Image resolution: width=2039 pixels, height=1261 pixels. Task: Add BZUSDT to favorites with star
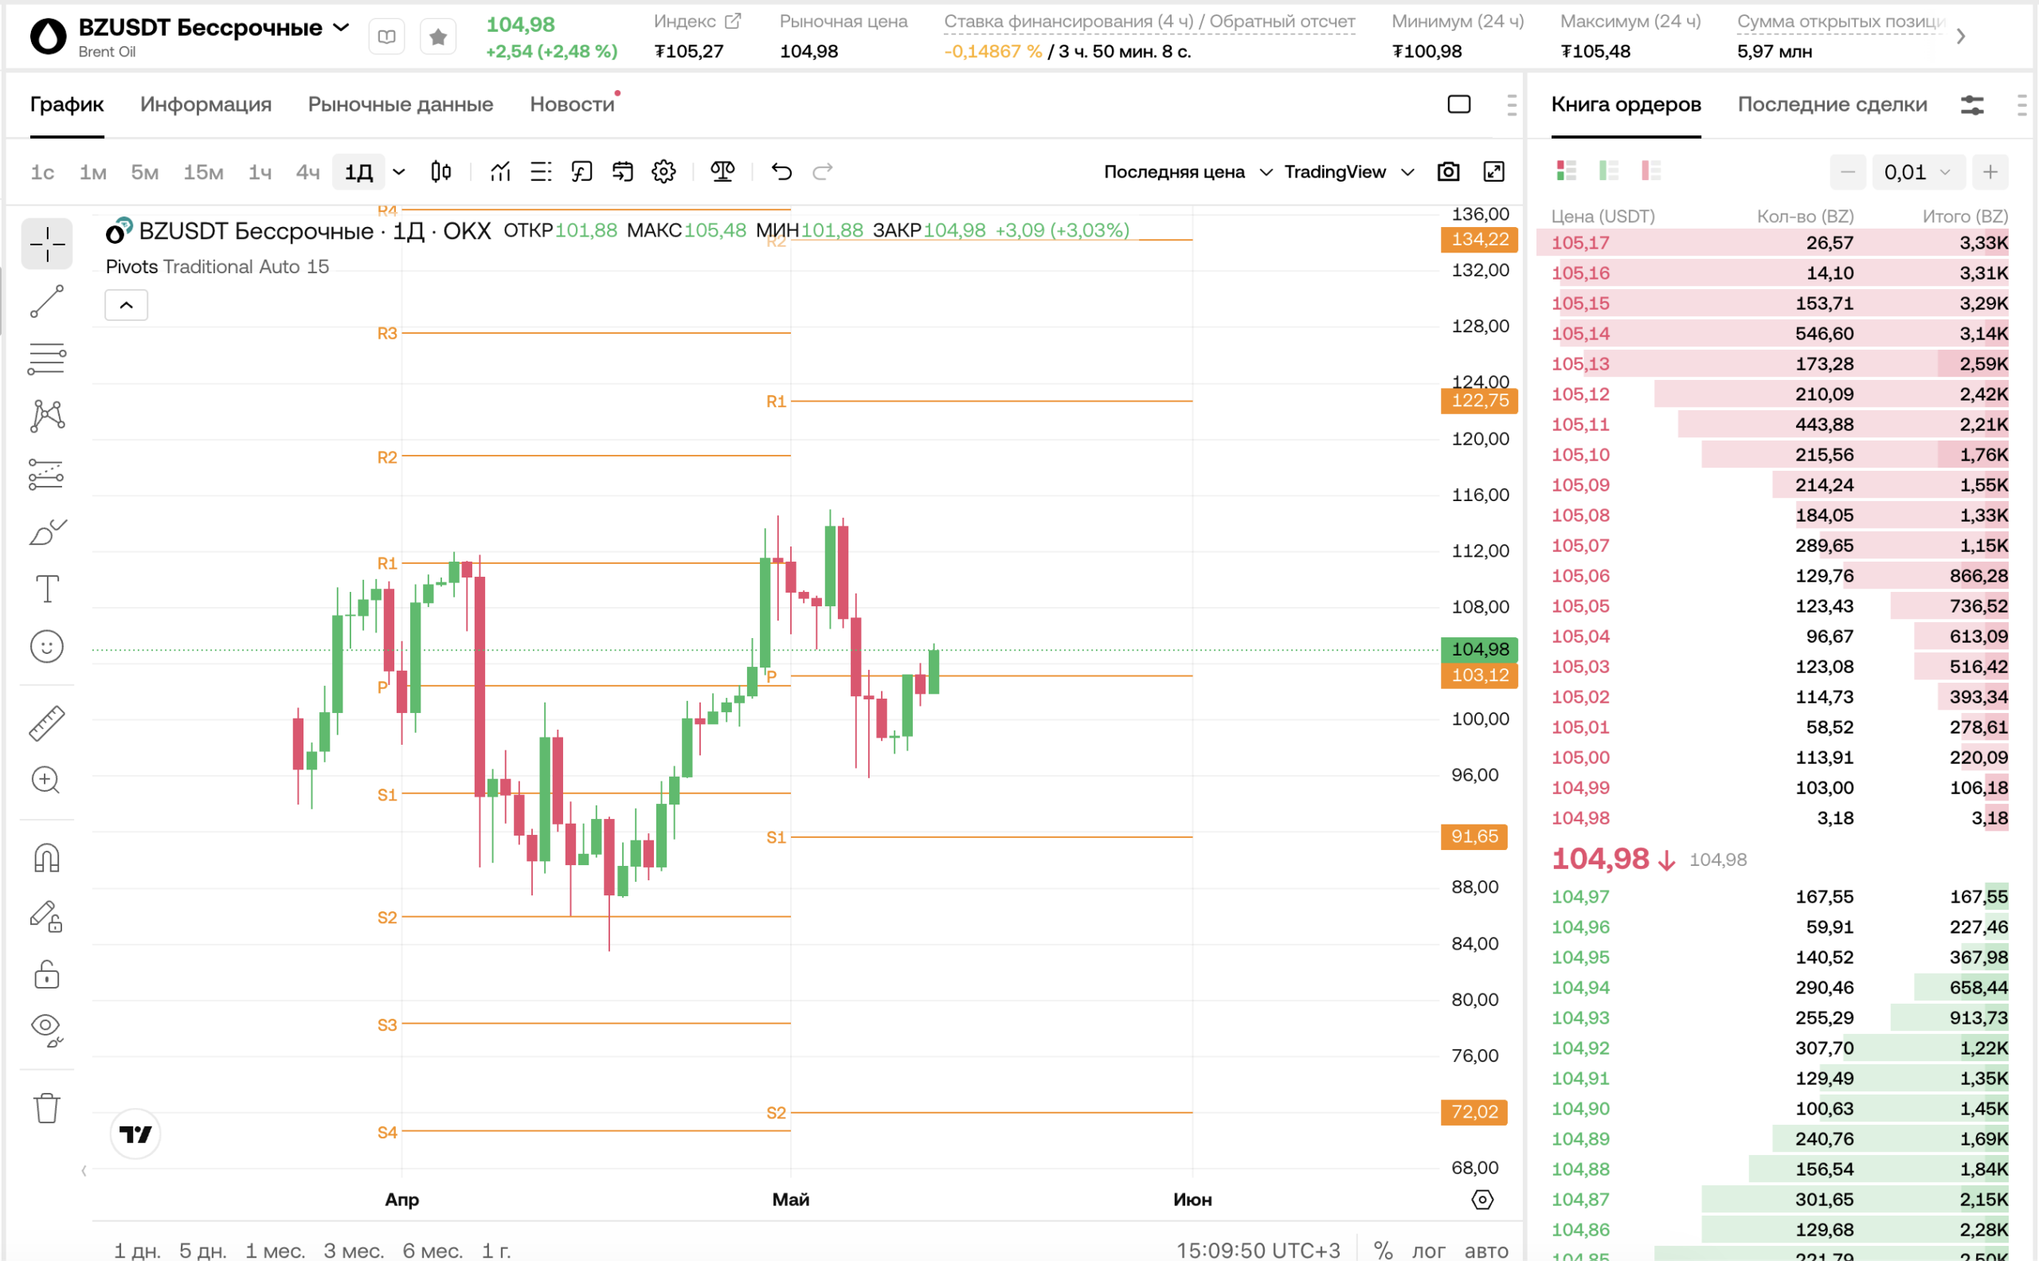click(x=438, y=37)
